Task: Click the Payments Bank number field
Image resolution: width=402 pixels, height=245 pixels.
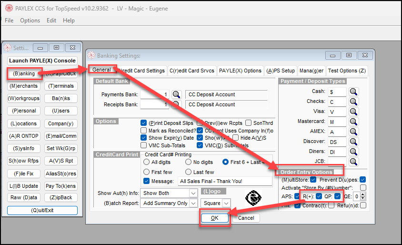Action: pos(155,94)
